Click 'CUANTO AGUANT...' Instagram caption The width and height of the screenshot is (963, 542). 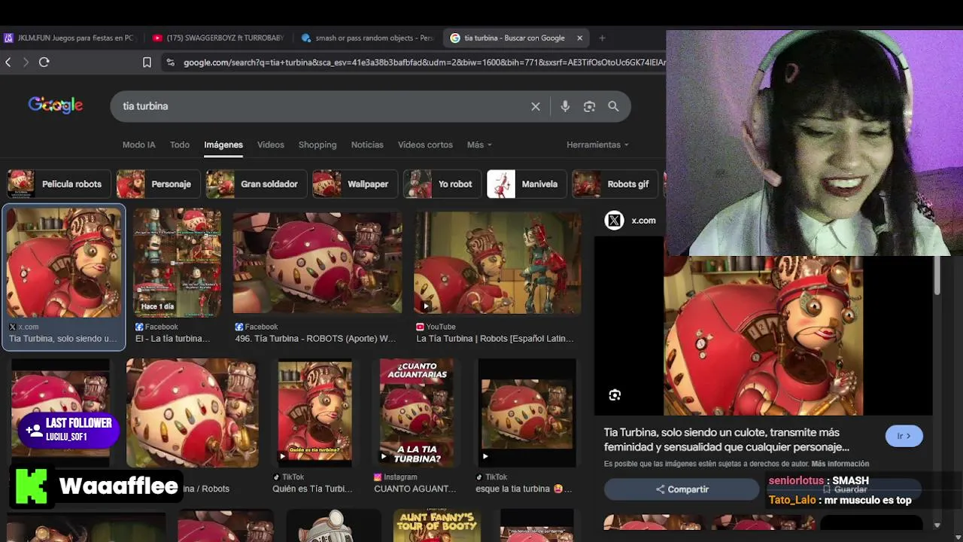tap(415, 489)
